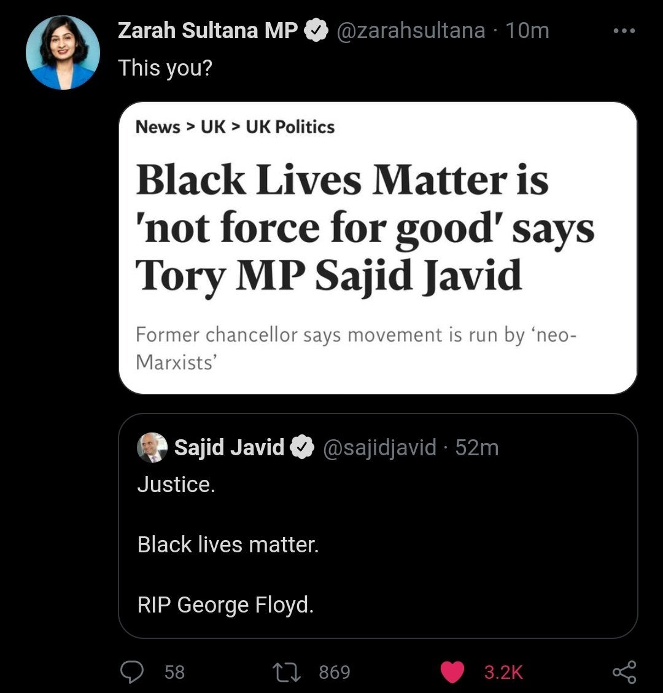This screenshot has width=663, height=693.
Task: Click the 58 replies count
Action: pos(174,672)
